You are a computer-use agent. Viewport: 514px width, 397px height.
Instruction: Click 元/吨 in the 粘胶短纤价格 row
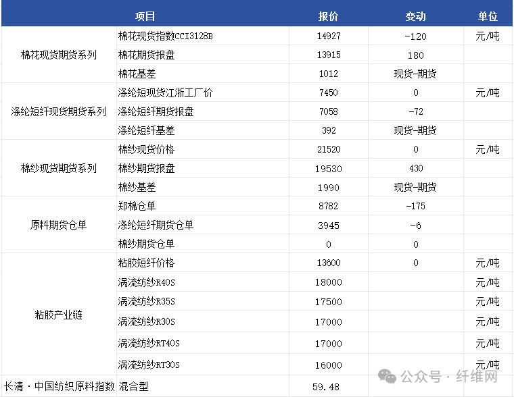click(488, 263)
